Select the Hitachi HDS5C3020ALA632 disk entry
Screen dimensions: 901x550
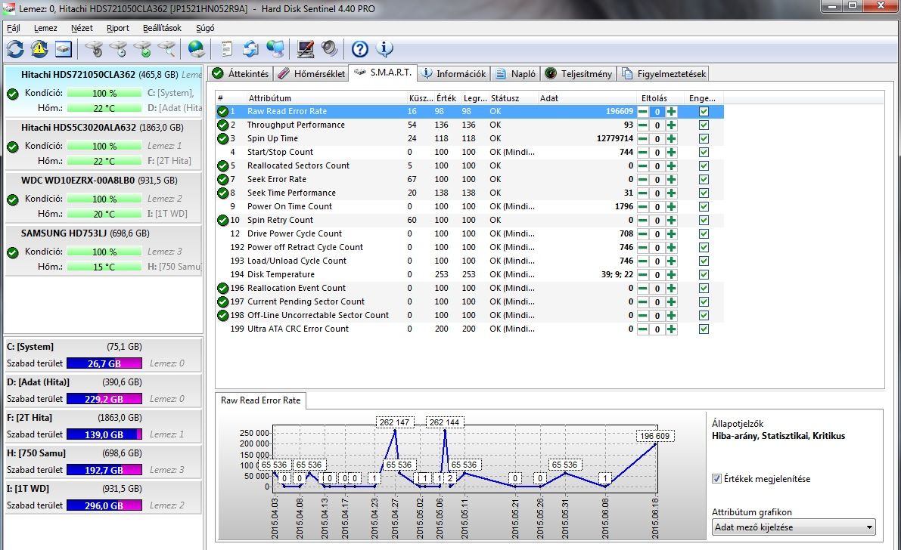coord(104,144)
